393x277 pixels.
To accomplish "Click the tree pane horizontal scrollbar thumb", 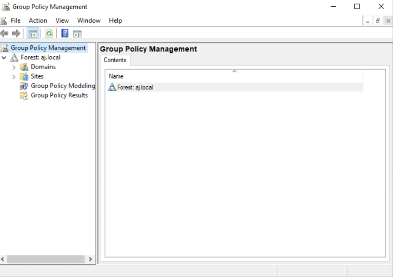I will tap(45, 259).
